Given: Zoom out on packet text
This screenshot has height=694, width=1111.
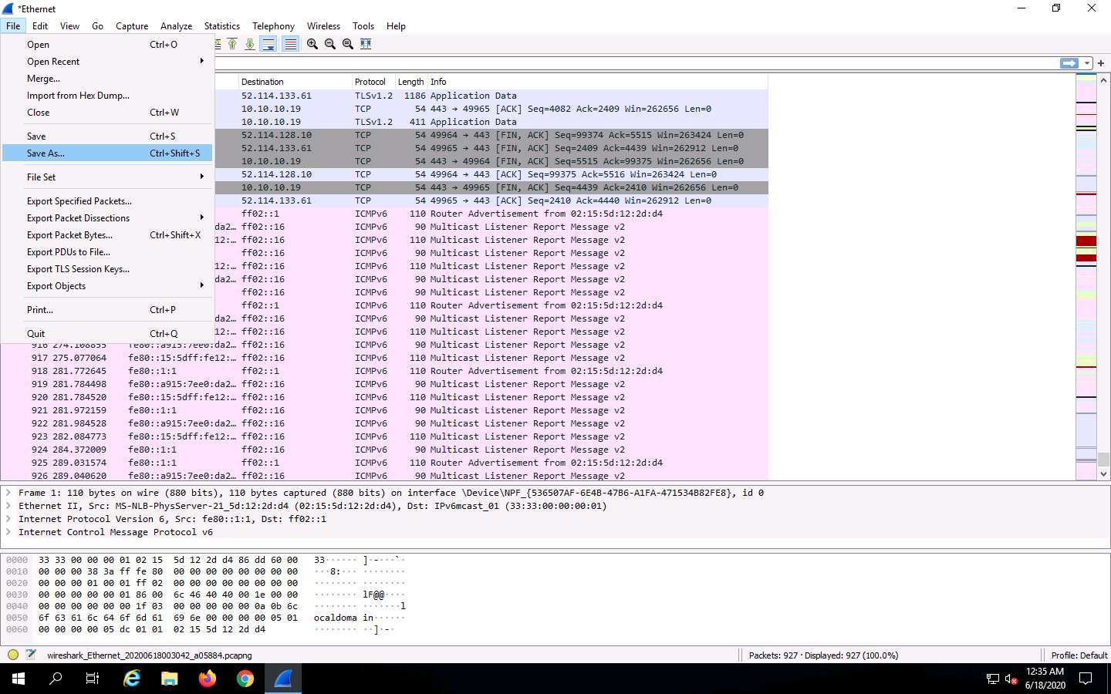Looking at the screenshot, I should pos(330,44).
